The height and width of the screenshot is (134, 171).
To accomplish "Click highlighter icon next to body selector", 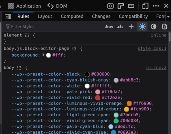I will (19, 68).
